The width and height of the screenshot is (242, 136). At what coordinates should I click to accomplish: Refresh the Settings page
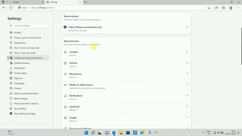[11, 8]
